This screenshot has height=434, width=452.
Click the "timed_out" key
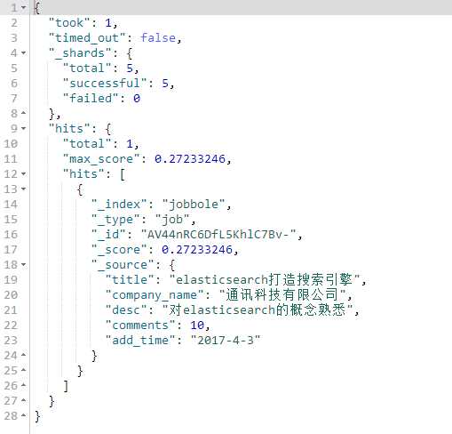(x=87, y=38)
